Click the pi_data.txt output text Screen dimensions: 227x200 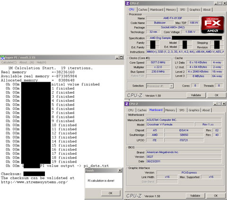coord(96,166)
